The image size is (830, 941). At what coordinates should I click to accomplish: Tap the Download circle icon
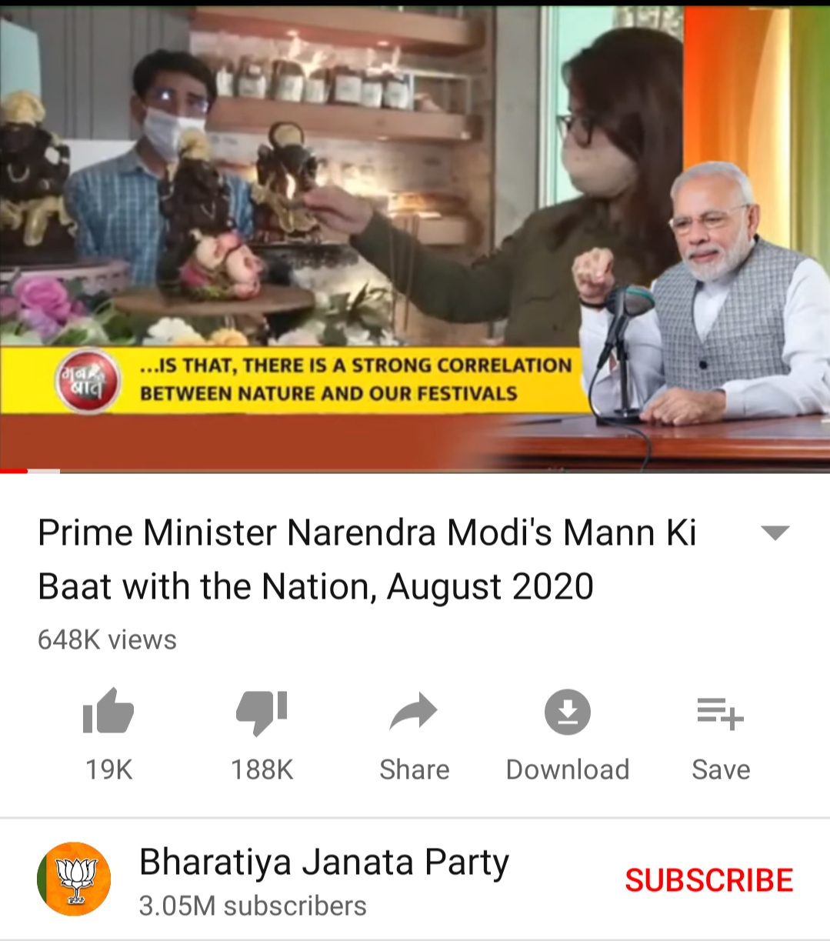pos(568,712)
